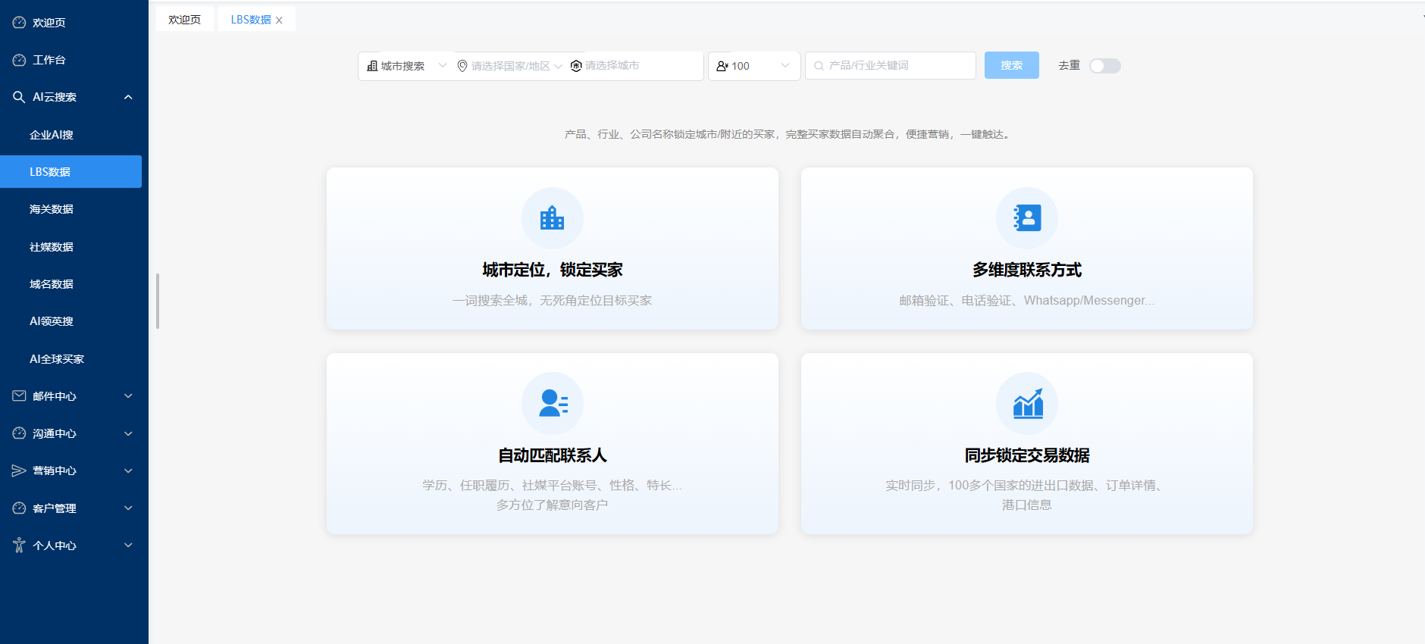Image resolution: width=1425 pixels, height=644 pixels.
Task: Click the paper plane icon for 营销中心
Action: click(x=19, y=470)
